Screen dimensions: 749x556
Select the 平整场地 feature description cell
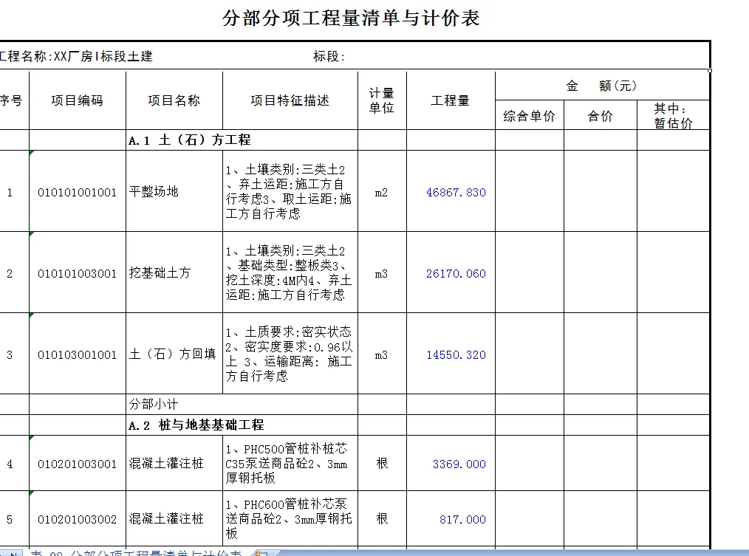click(290, 191)
